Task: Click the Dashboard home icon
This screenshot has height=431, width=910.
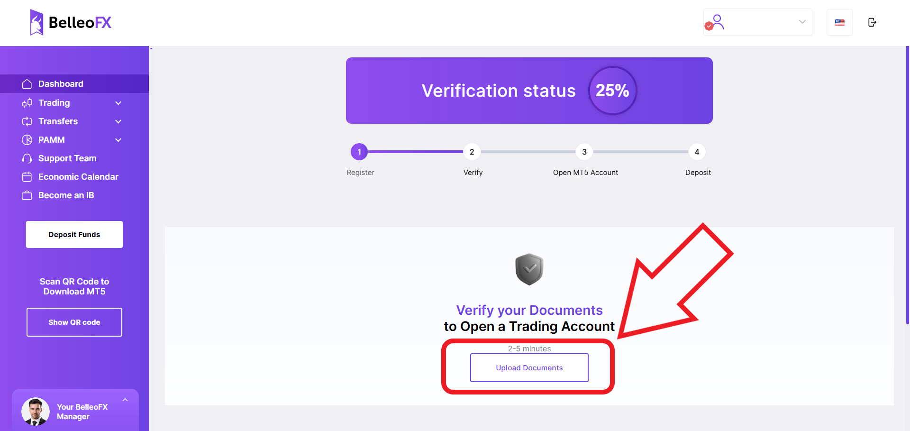Action: click(x=27, y=84)
